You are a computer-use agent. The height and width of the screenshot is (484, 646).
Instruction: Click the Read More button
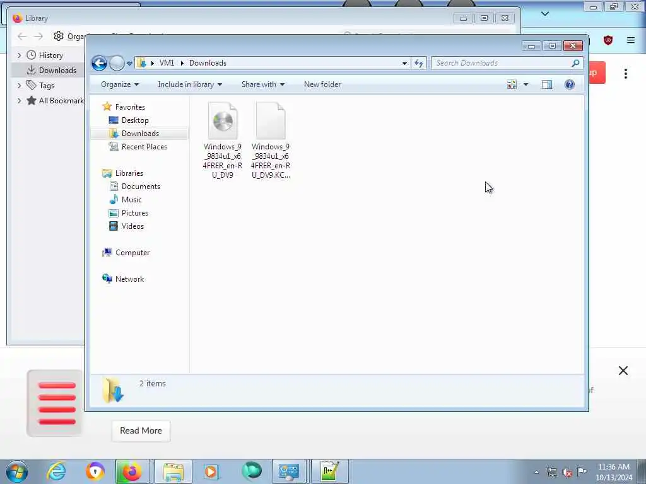click(x=141, y=431)
